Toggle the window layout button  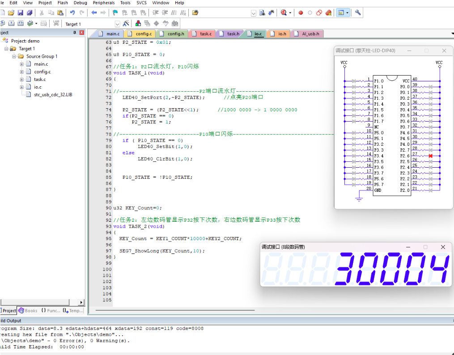(341, 13)
